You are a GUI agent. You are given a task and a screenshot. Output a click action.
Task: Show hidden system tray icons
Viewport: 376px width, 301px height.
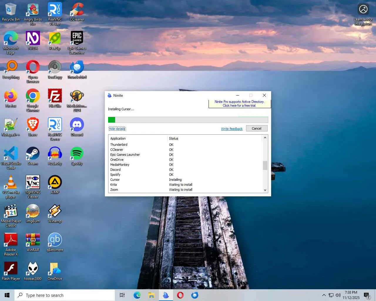click(x=324, y=295)
